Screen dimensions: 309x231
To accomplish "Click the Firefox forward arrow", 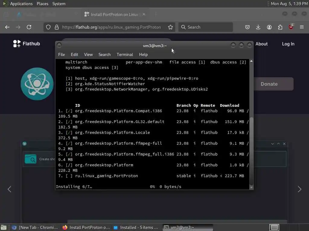I will (x=18, y=27).
